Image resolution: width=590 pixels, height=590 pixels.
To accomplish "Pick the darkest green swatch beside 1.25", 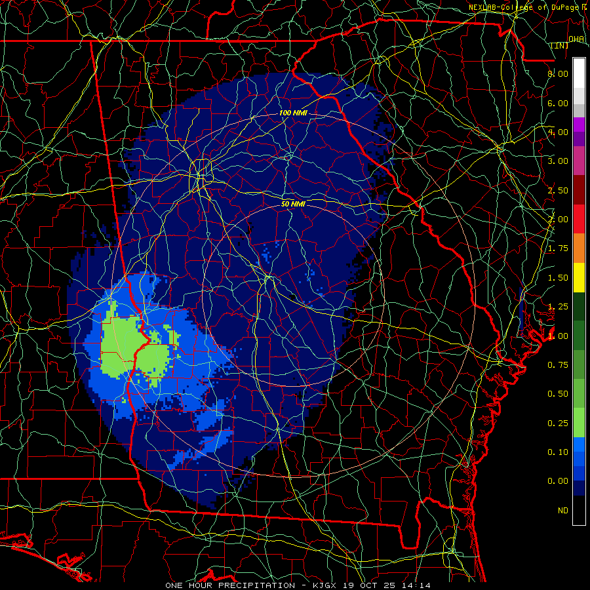I will pyautogui.click(x=579, y=306).
